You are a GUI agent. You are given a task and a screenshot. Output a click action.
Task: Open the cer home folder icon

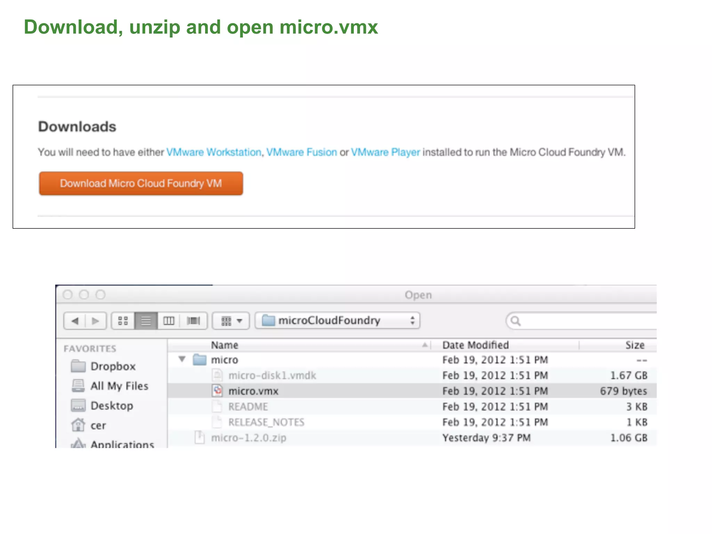coord(78,425)
